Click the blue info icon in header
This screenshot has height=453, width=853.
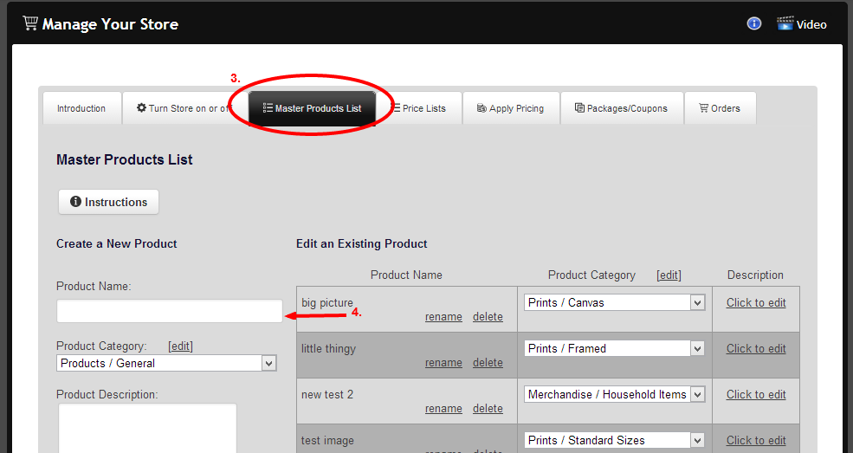[x=753, y=23]
